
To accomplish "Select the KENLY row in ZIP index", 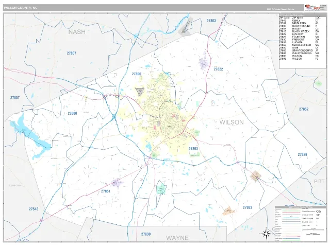I will pyautogui.click(x=299, y=21).
